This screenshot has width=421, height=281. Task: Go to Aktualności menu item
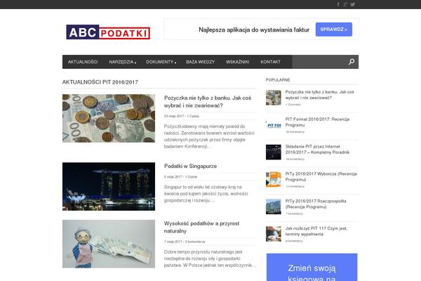[83, 62]
